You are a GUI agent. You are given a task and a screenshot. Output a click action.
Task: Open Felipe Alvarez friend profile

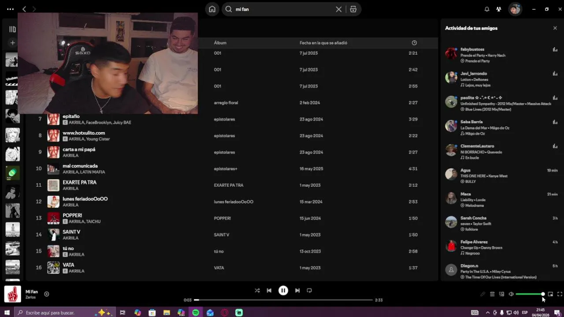(x=474, y=242)
